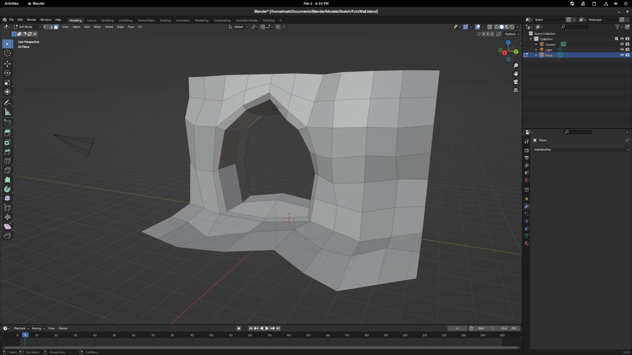This screenshot has width=632, height=355.
Task: Open the Tool properties tab
Action: coord(527,141)
